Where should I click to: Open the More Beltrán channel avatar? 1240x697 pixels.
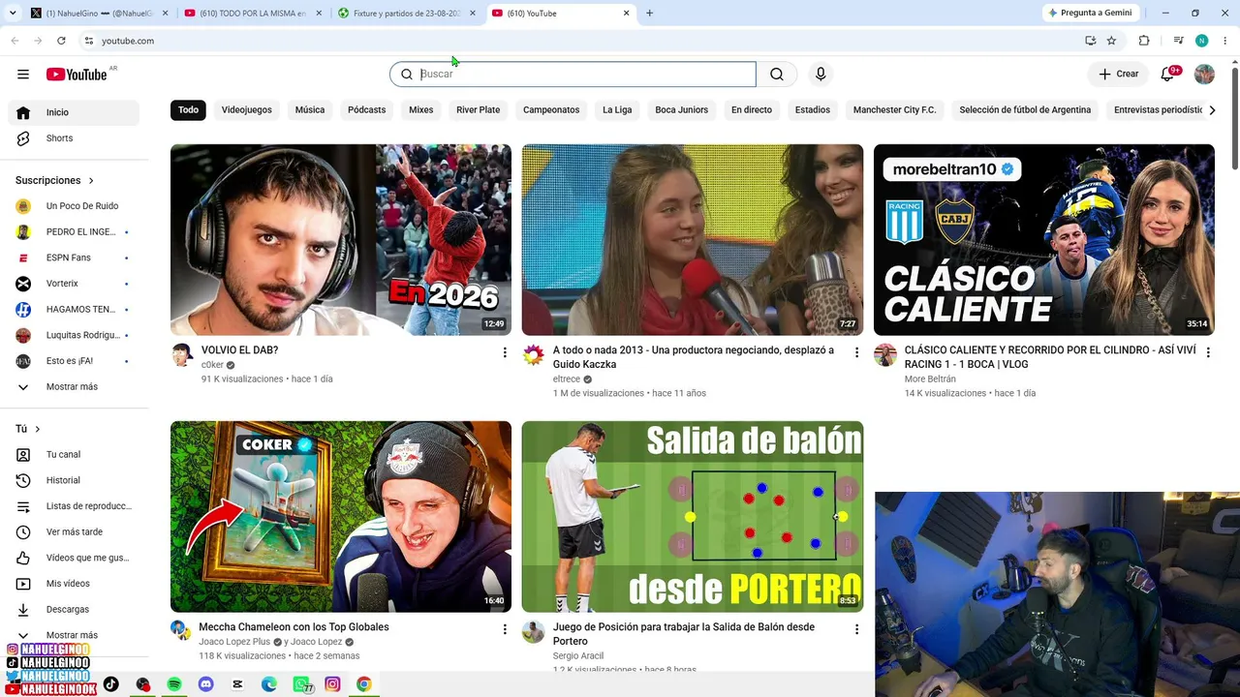tap(885, 354)
